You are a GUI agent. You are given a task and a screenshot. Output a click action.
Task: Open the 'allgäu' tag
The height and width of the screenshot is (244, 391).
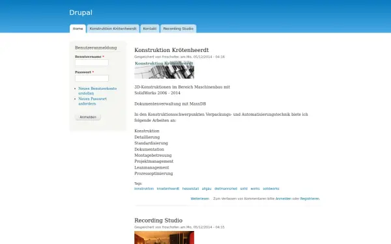pyautogui.click(x=207, y=189)
